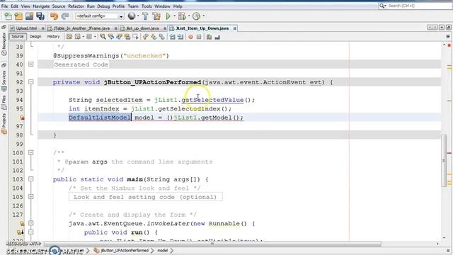Stop macro recording

pos(199,37)
